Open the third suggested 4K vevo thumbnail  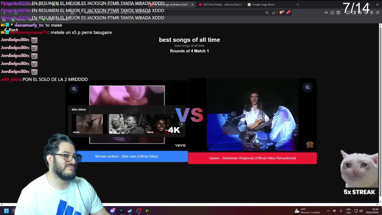click(164, 124)
